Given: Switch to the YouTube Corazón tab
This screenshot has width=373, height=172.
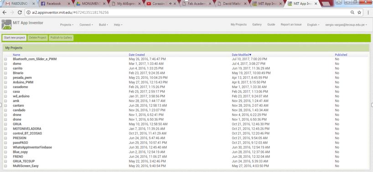Looking at the screenshot, I should pos(162,4).
